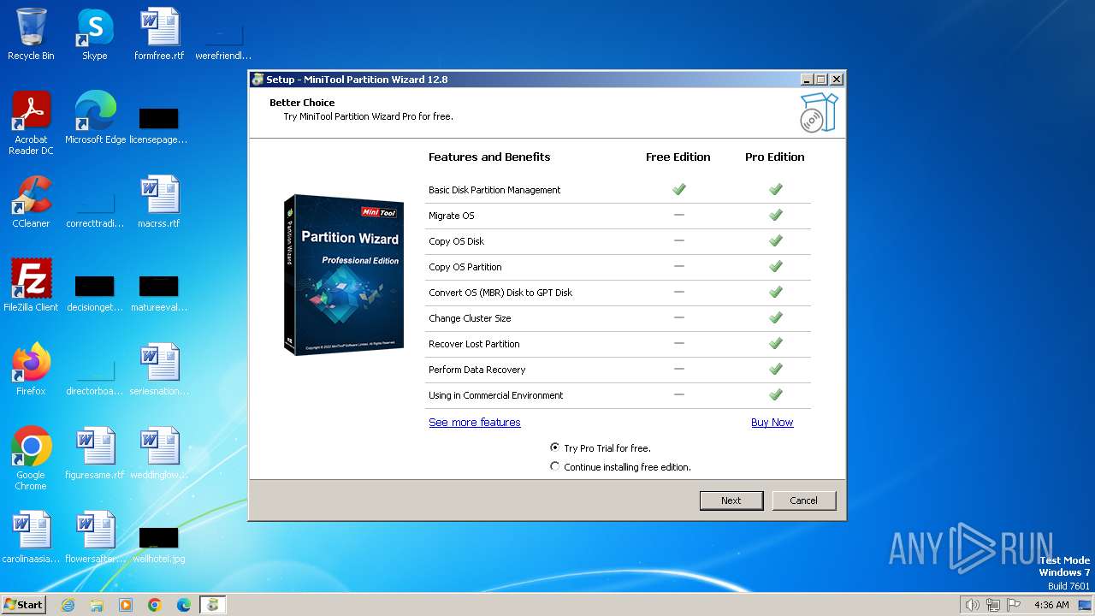1095x616 pixels.
Task: Click Convert OS (MBR) Disk to GPT Disk
Action: 500,293
